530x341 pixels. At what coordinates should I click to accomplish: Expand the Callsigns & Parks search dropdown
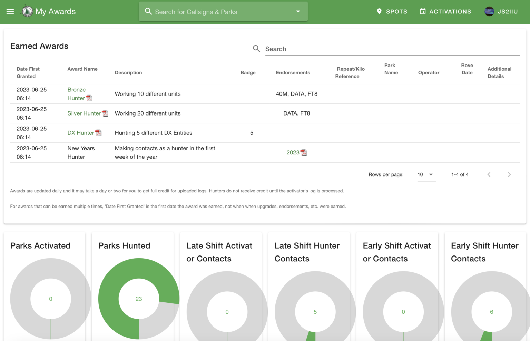(x=298, y=11)
